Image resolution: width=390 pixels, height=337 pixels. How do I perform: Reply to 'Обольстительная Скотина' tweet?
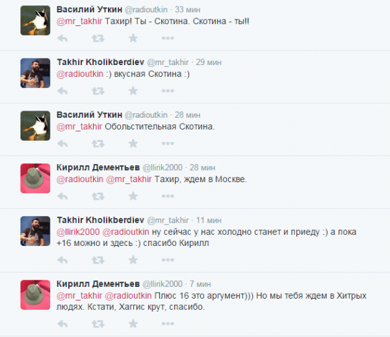point(62,144)
